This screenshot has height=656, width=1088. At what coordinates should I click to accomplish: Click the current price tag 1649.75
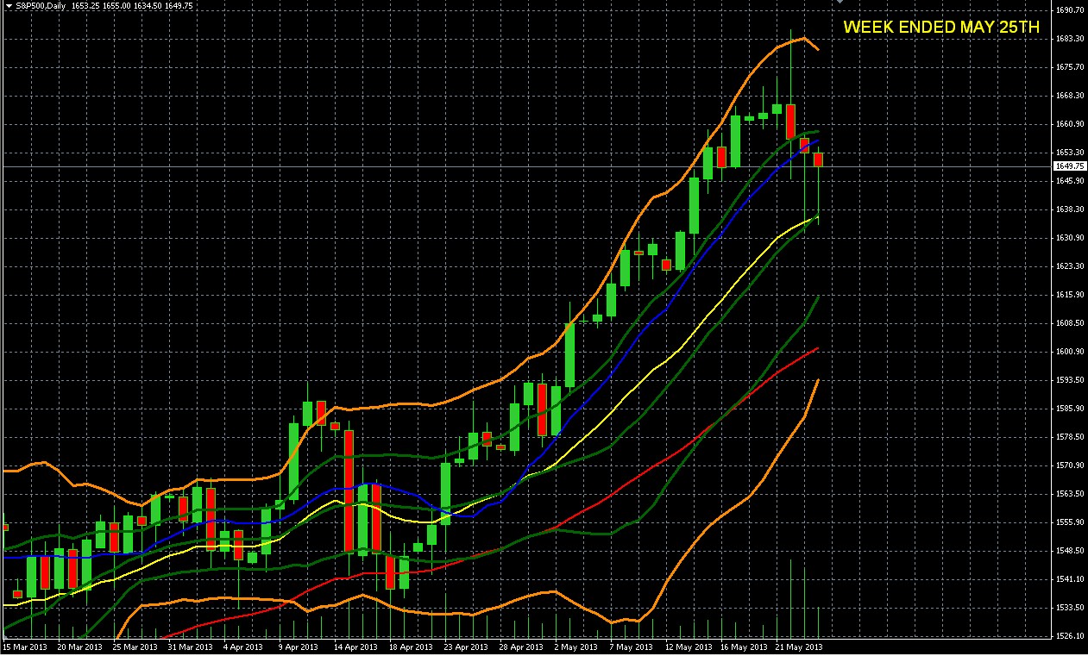(x=1068, y=166)
